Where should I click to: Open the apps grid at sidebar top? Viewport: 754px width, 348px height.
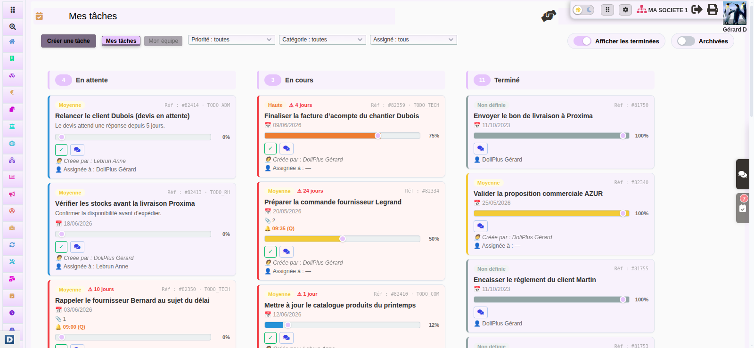coord(12,9)
